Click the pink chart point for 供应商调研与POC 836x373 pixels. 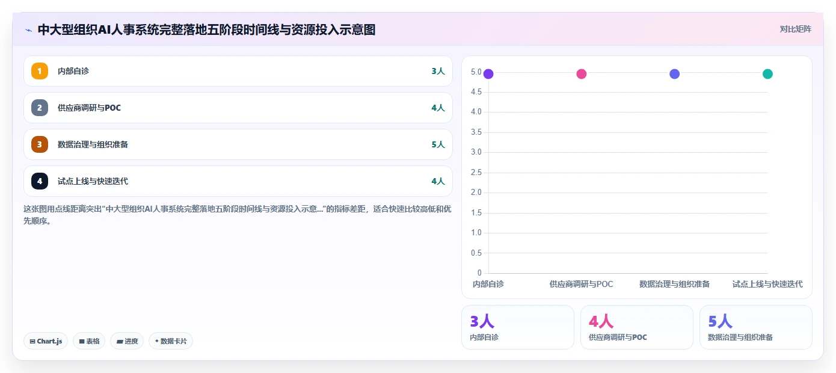click(x=582, y=74)
